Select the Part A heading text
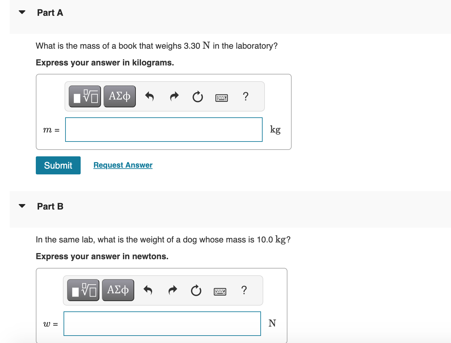Viewport: 451px width, 343px height. coord(50,13)
